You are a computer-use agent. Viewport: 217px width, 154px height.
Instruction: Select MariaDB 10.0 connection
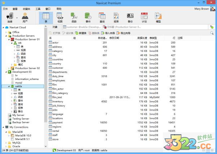point(23,136)
